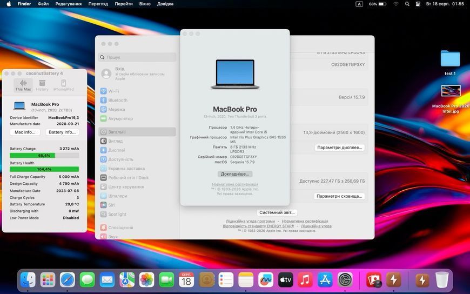
Task: Launch Photo Booth from the Dock
Action: point(374,280)
